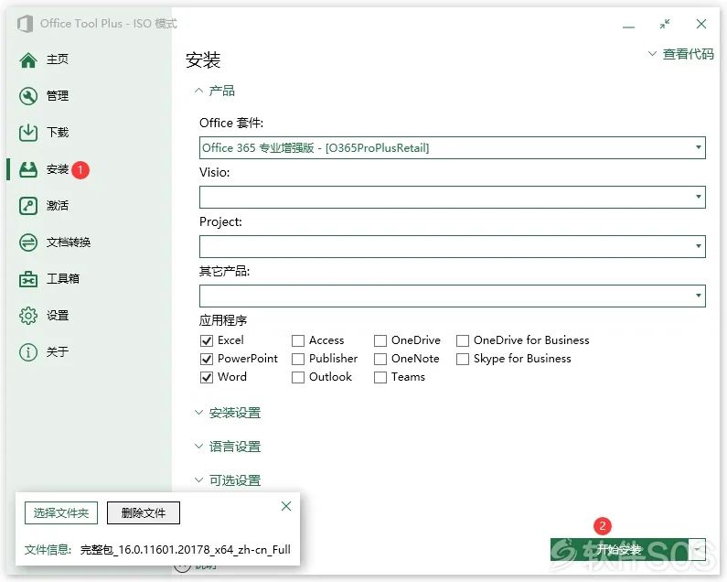Image resolution: width=727 pixels, height=582 pixels.
Task: Click the 选择文件夹 button
Action: pos(61,512)
